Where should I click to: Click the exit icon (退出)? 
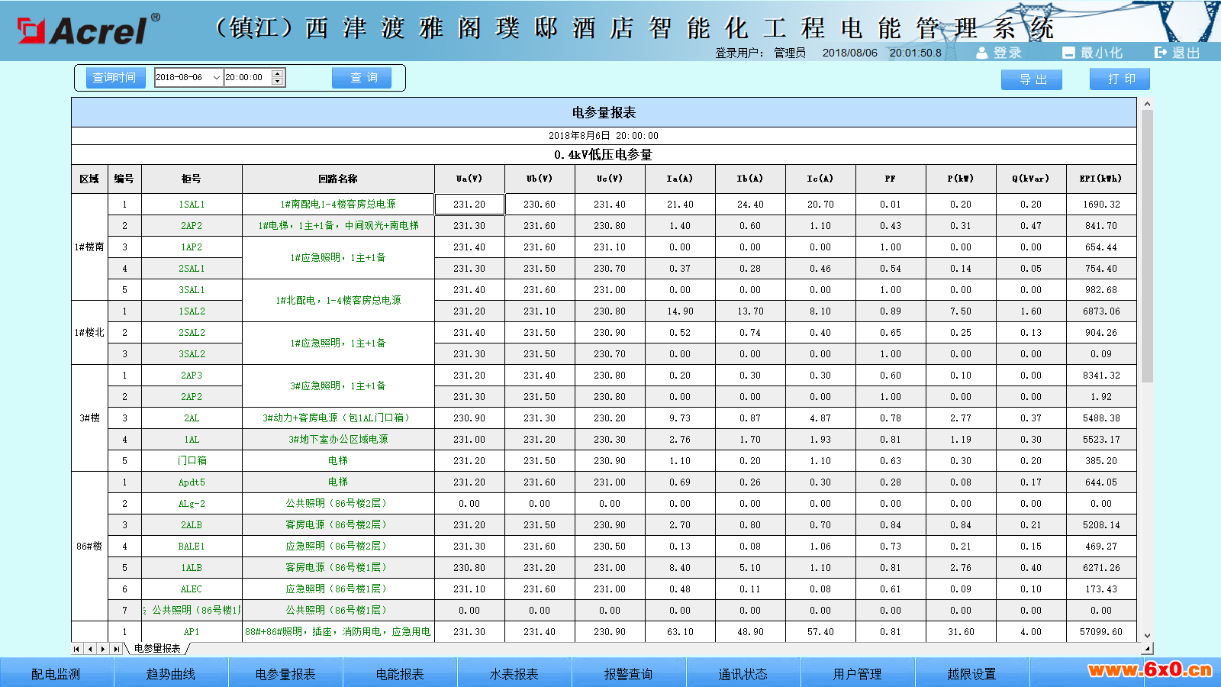[1161, 53]
